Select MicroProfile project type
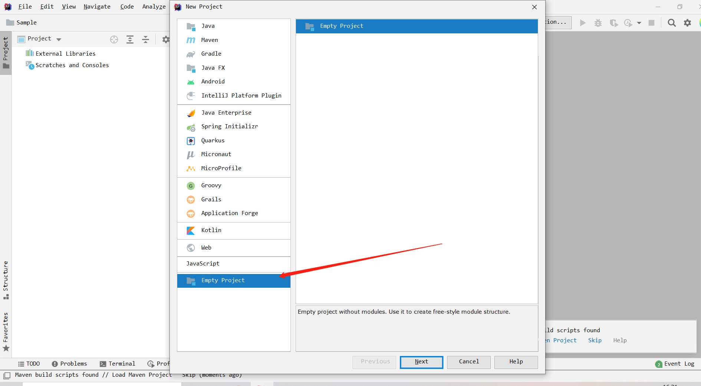This screenshot has width=701, height=386. [x=234, y=168]
